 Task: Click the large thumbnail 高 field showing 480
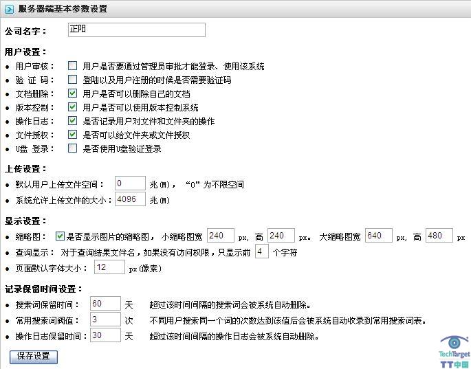439,236
